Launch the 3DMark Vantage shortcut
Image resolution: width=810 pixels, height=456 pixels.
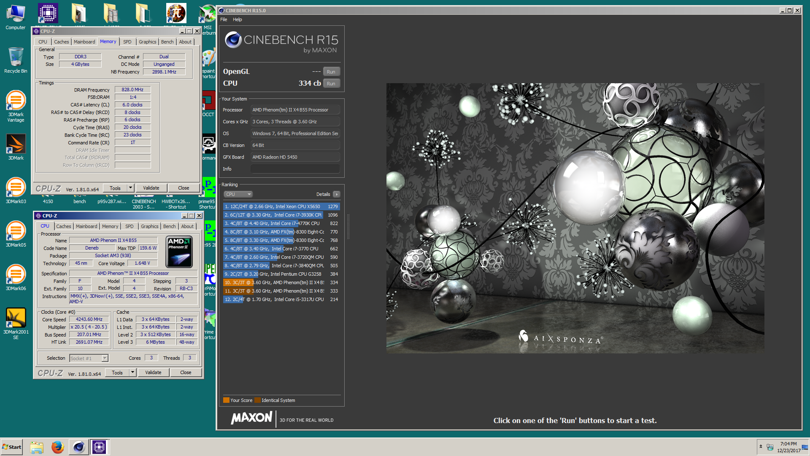(x=16, y=106)
